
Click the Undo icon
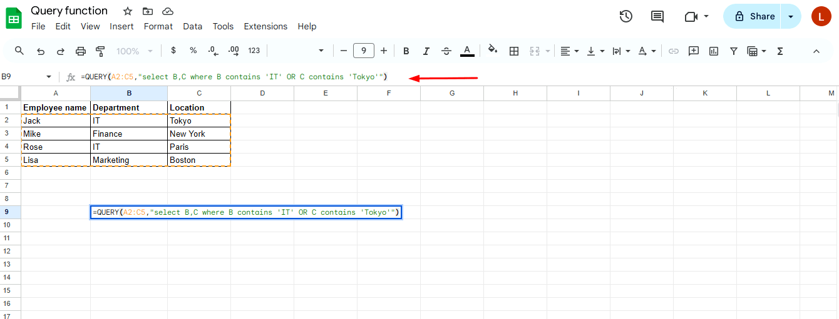[41, 51]
